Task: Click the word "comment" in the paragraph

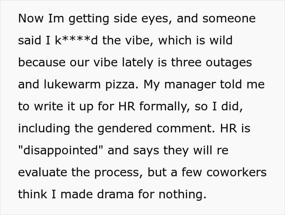Action: coord(183,129)
